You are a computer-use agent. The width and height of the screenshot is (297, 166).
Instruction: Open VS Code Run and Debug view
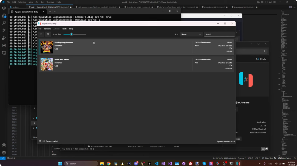4,38
